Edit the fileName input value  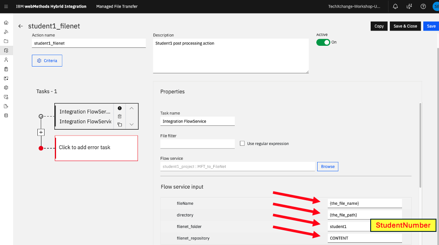point(365,203)
